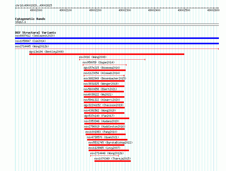Click ruler position 49002500
The width and height of the screenshot is (226, 171).
pos(184,10)
